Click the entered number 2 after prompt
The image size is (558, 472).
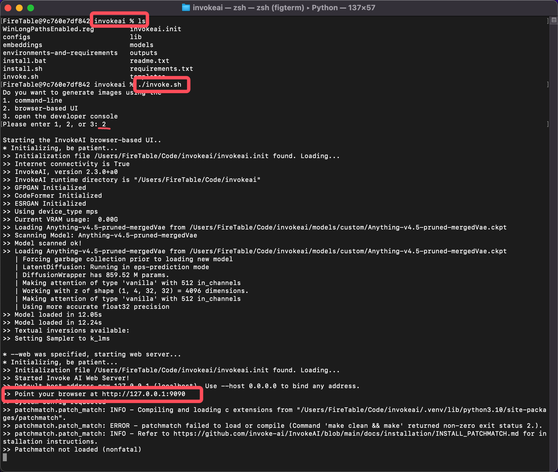pos(104,124)
